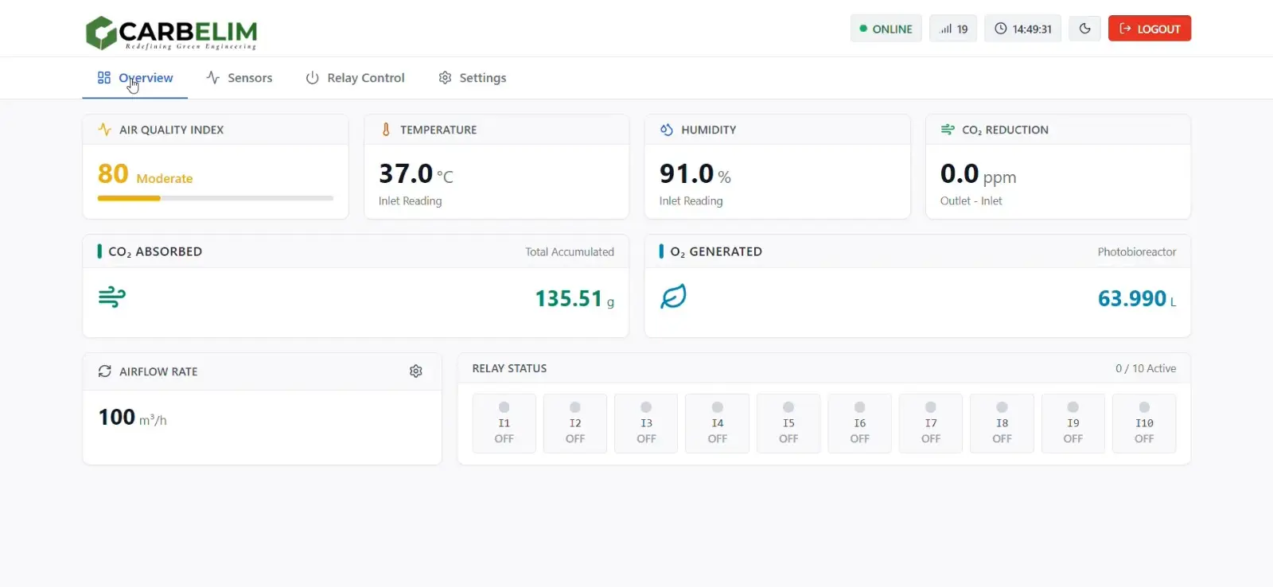Click the CO₂ absorbed wind icon
The width and height of the screenshot is (1273, 587).
point(112,297)
